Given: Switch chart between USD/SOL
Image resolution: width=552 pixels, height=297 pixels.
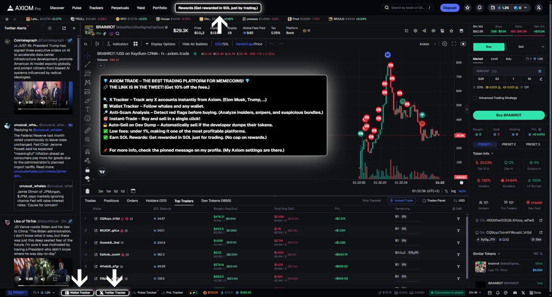Looking at the screenshot, I should [x=222, y=44].
